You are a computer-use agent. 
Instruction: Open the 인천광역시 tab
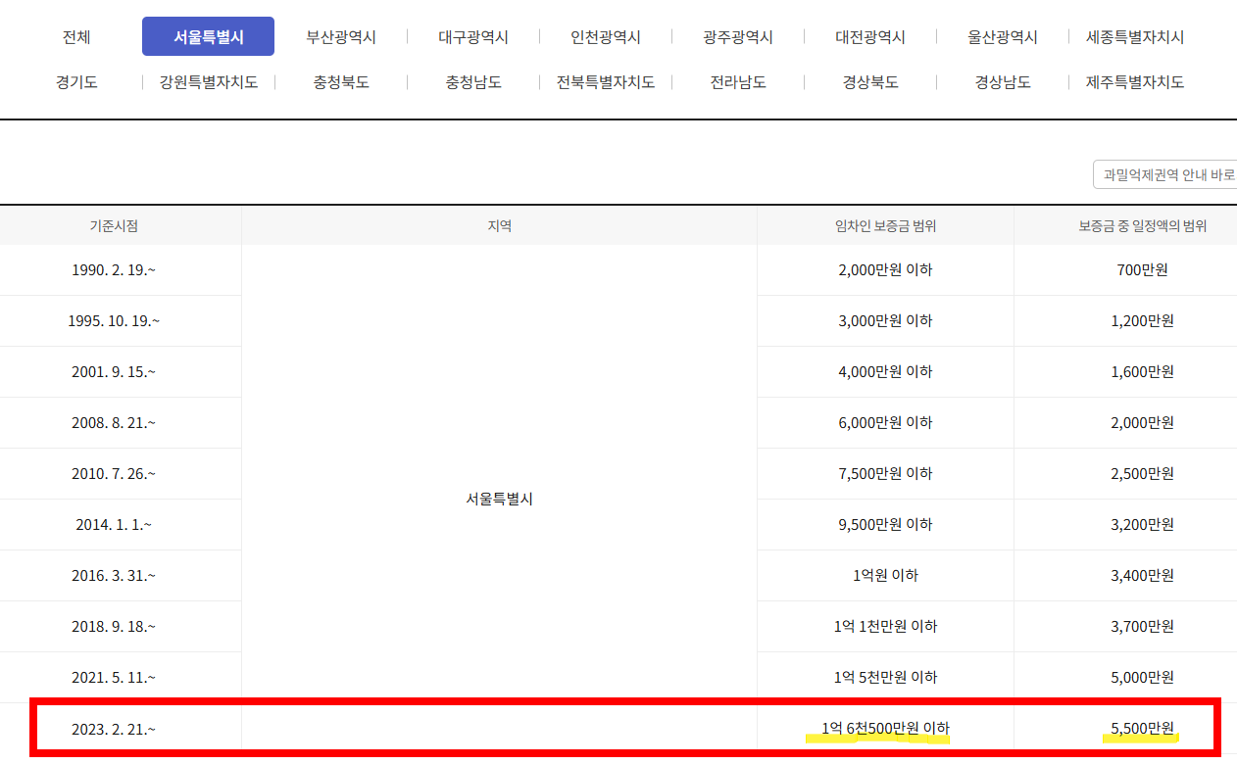(606, 37)
